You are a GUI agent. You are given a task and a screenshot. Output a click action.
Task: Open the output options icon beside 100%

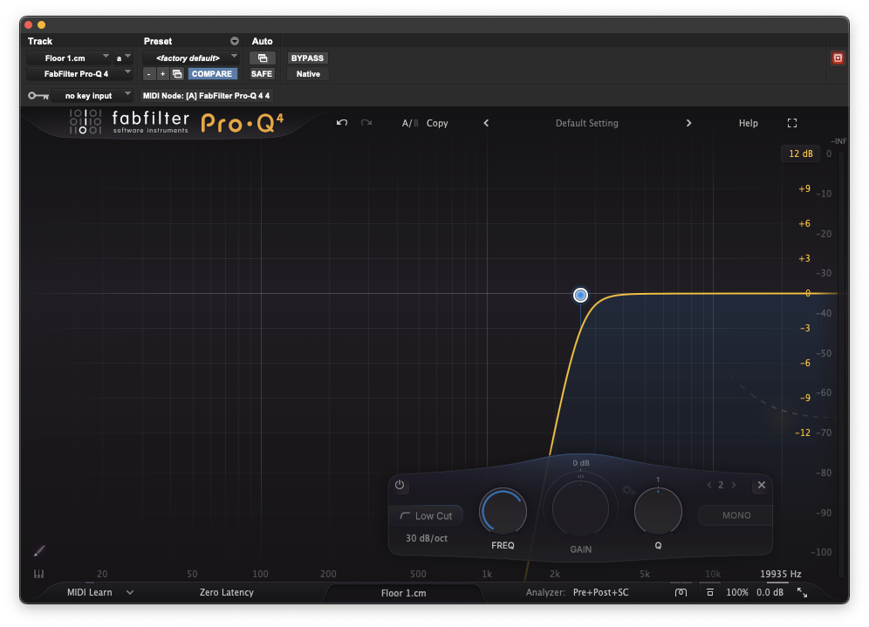tap(710, 592)
